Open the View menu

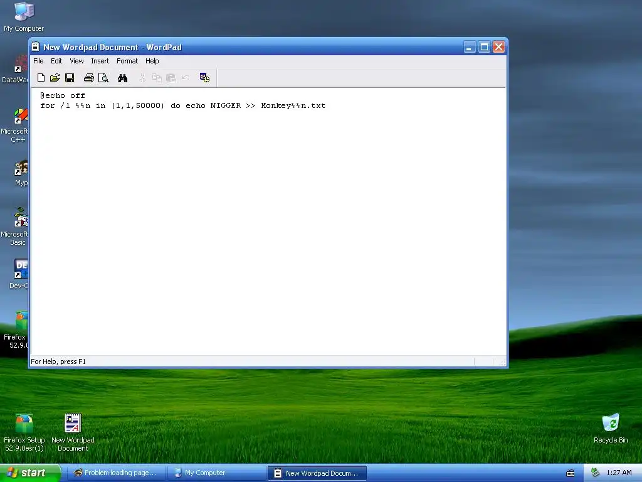tap(76, 61)
